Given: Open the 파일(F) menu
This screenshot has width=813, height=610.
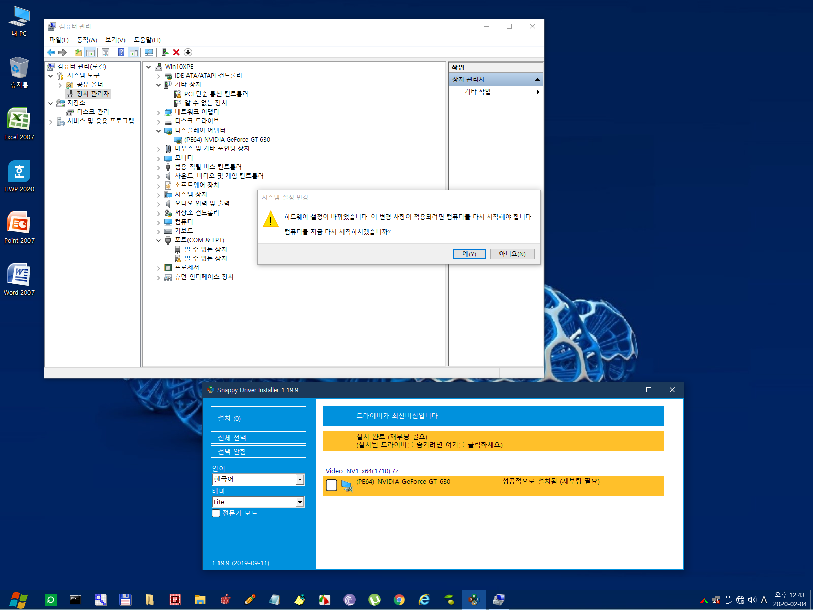Looking at the screenshot, I should 58,40.
